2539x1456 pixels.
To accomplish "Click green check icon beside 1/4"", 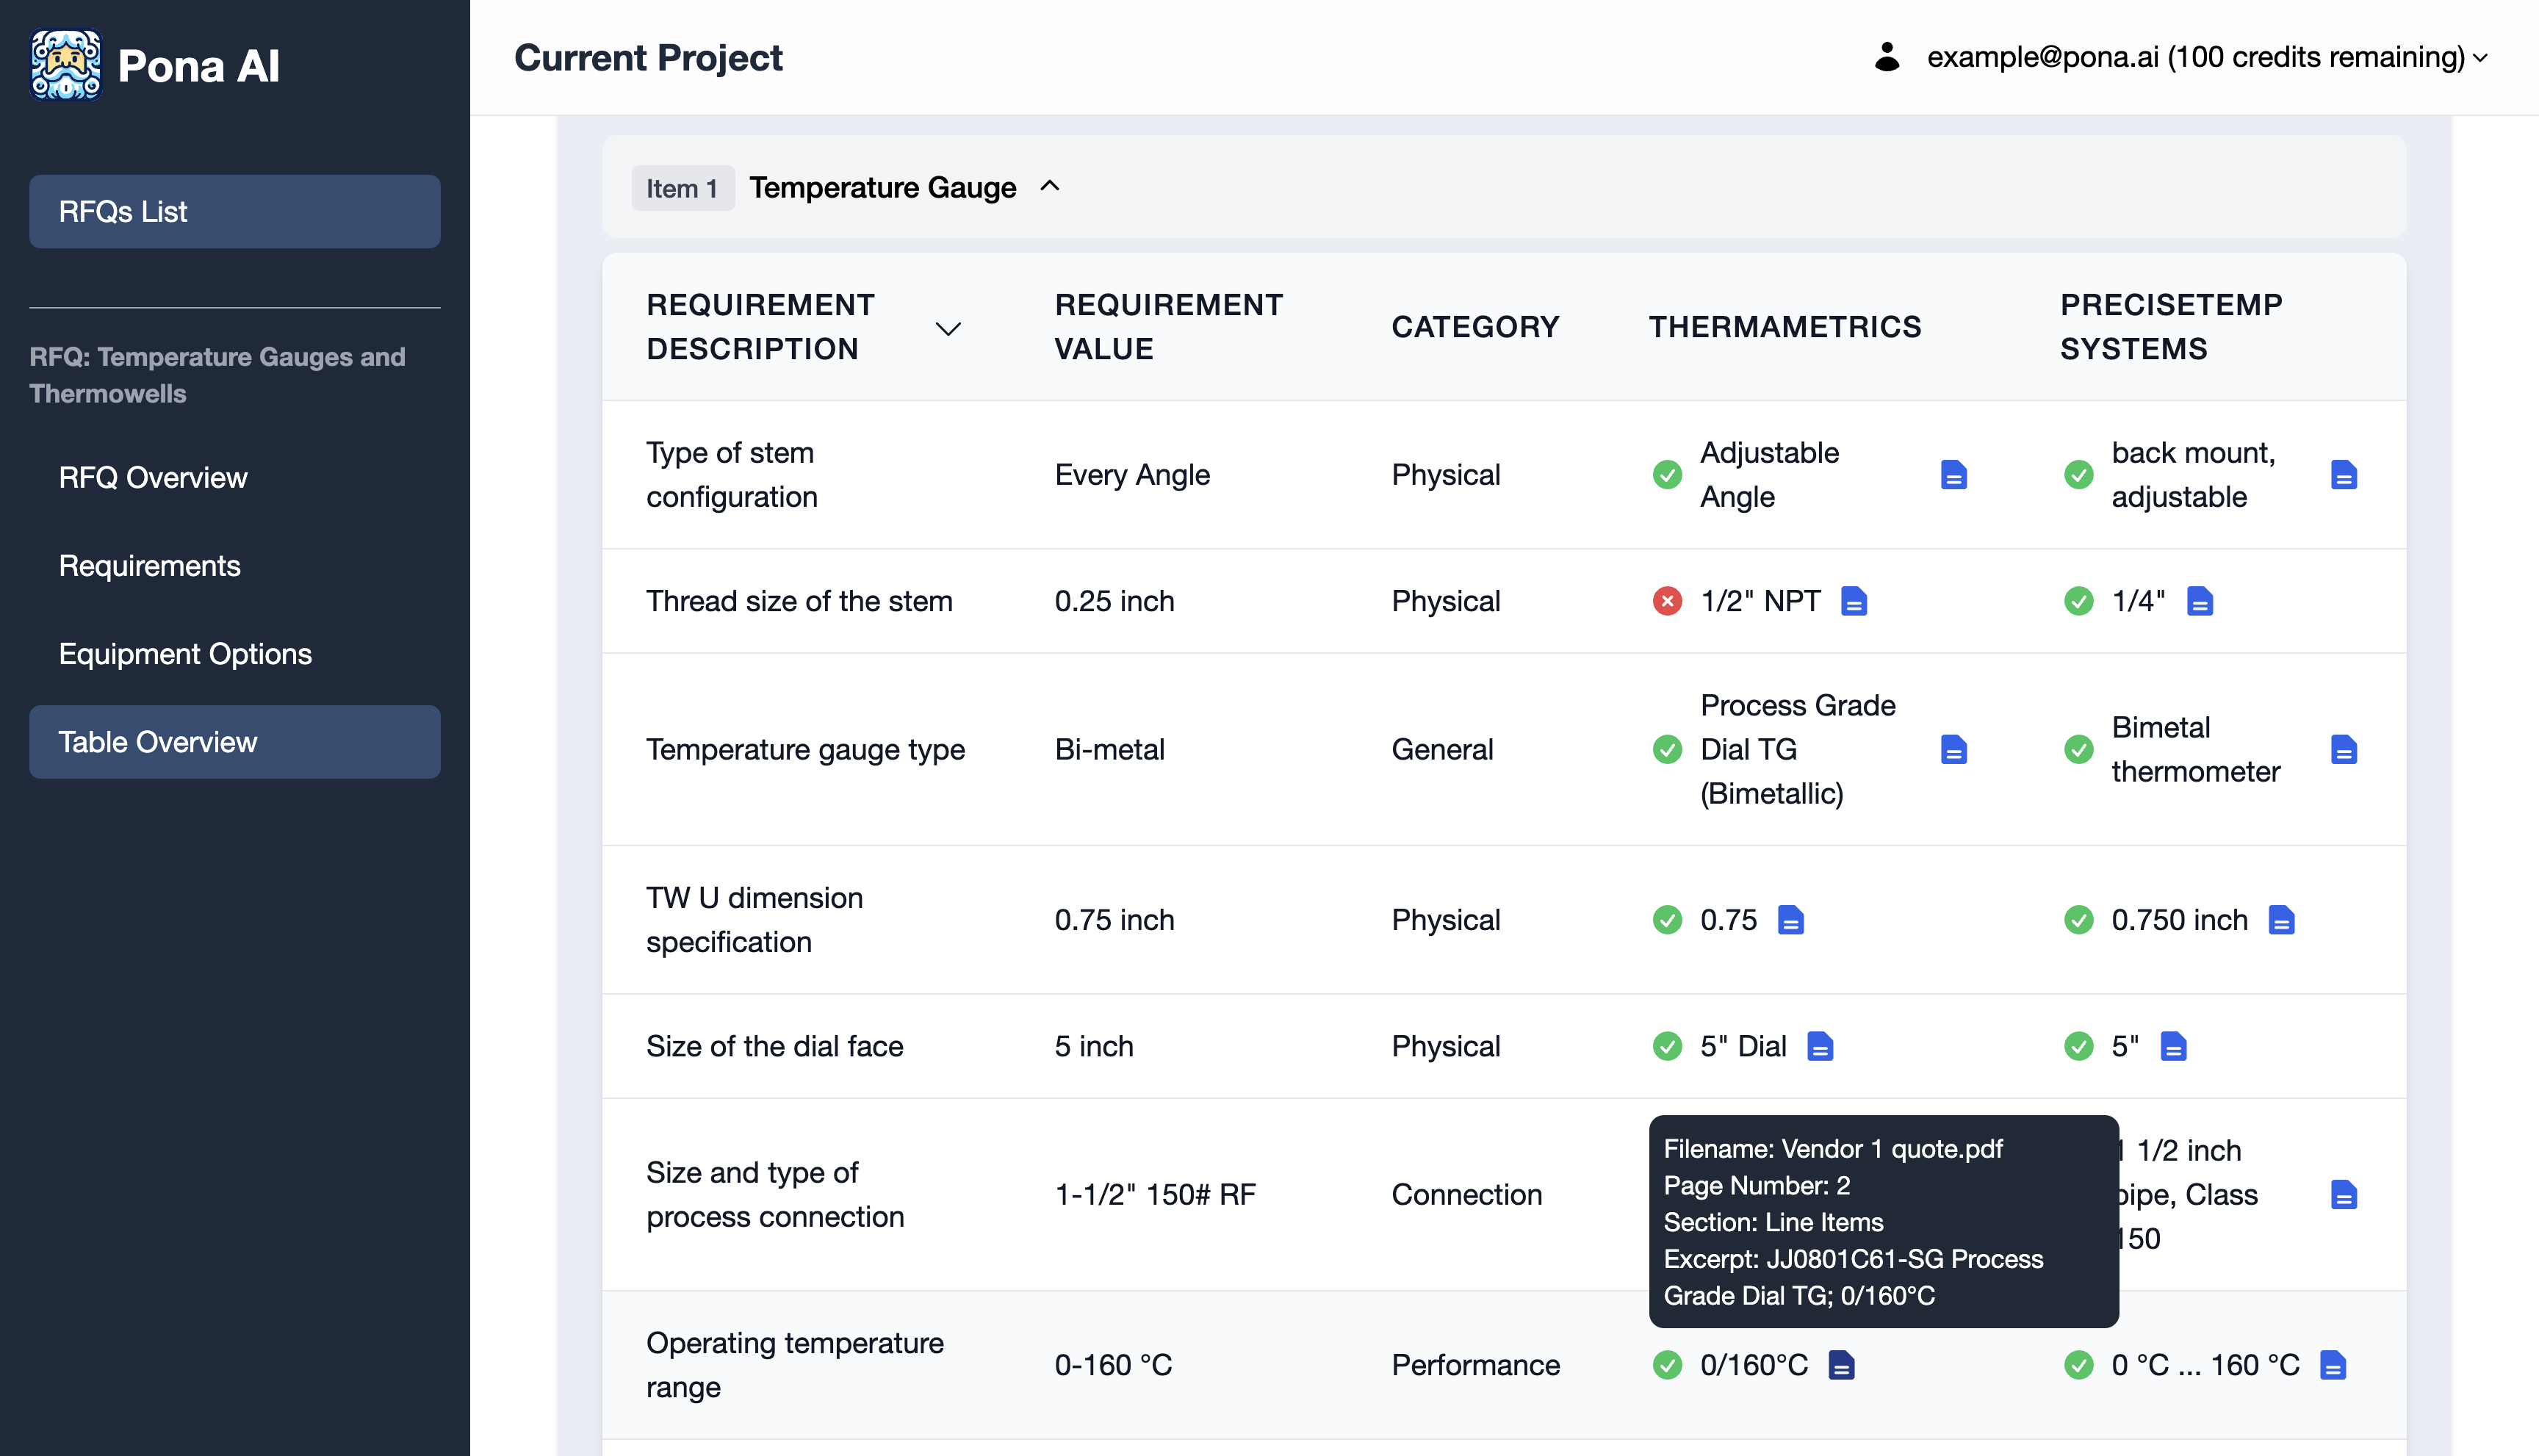I will pos(2079,601).
